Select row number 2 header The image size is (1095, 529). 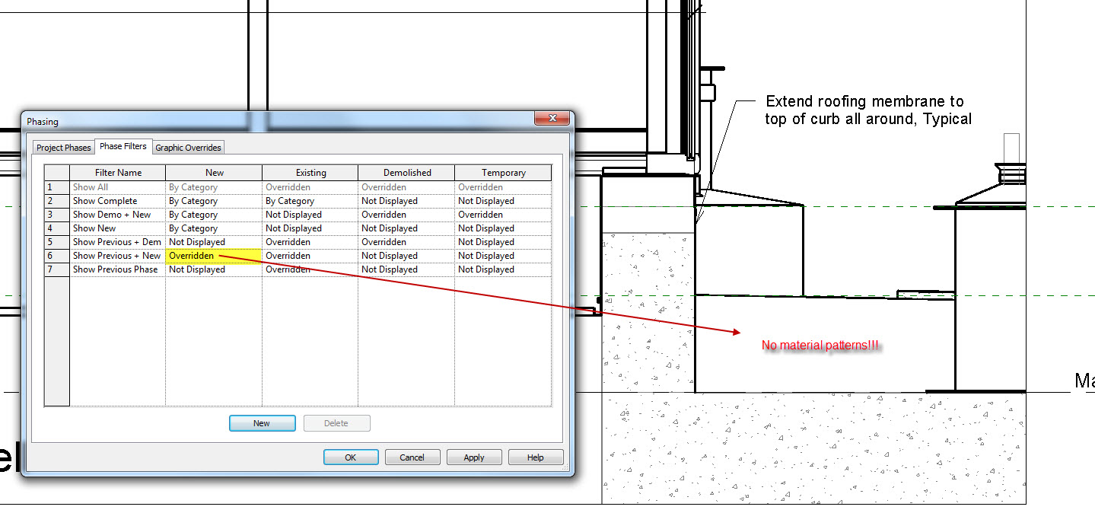point(57,201)
